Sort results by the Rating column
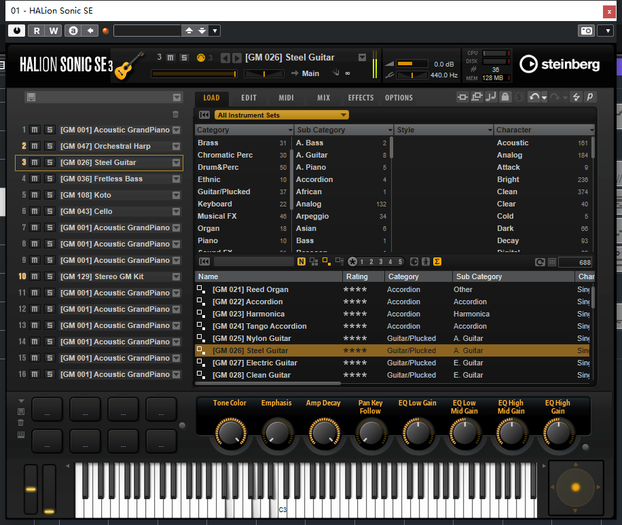Image resolution: width=622 pixels, height=525 pixels. (x=363, y=276)
